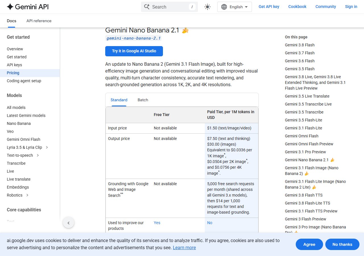Open Get API key link
This screenshot has width=364, height=256.
click(x=269, y=7)
